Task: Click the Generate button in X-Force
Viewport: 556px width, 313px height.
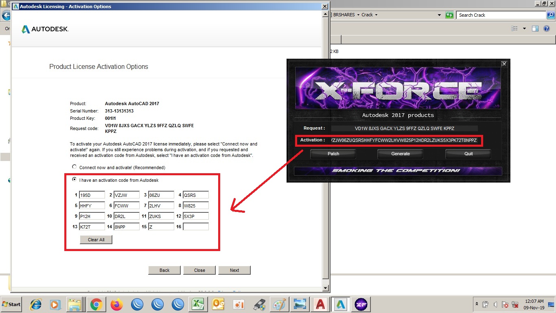Action: [x=401, y=154]
